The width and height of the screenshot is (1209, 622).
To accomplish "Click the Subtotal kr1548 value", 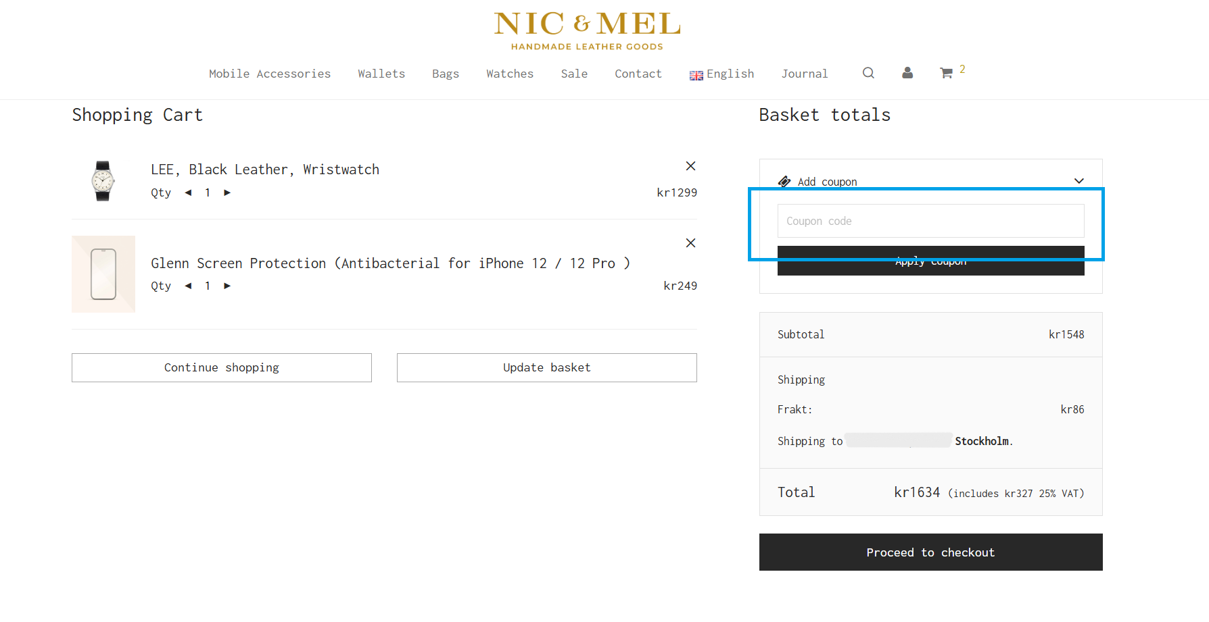I will (x=1066, y=334).
